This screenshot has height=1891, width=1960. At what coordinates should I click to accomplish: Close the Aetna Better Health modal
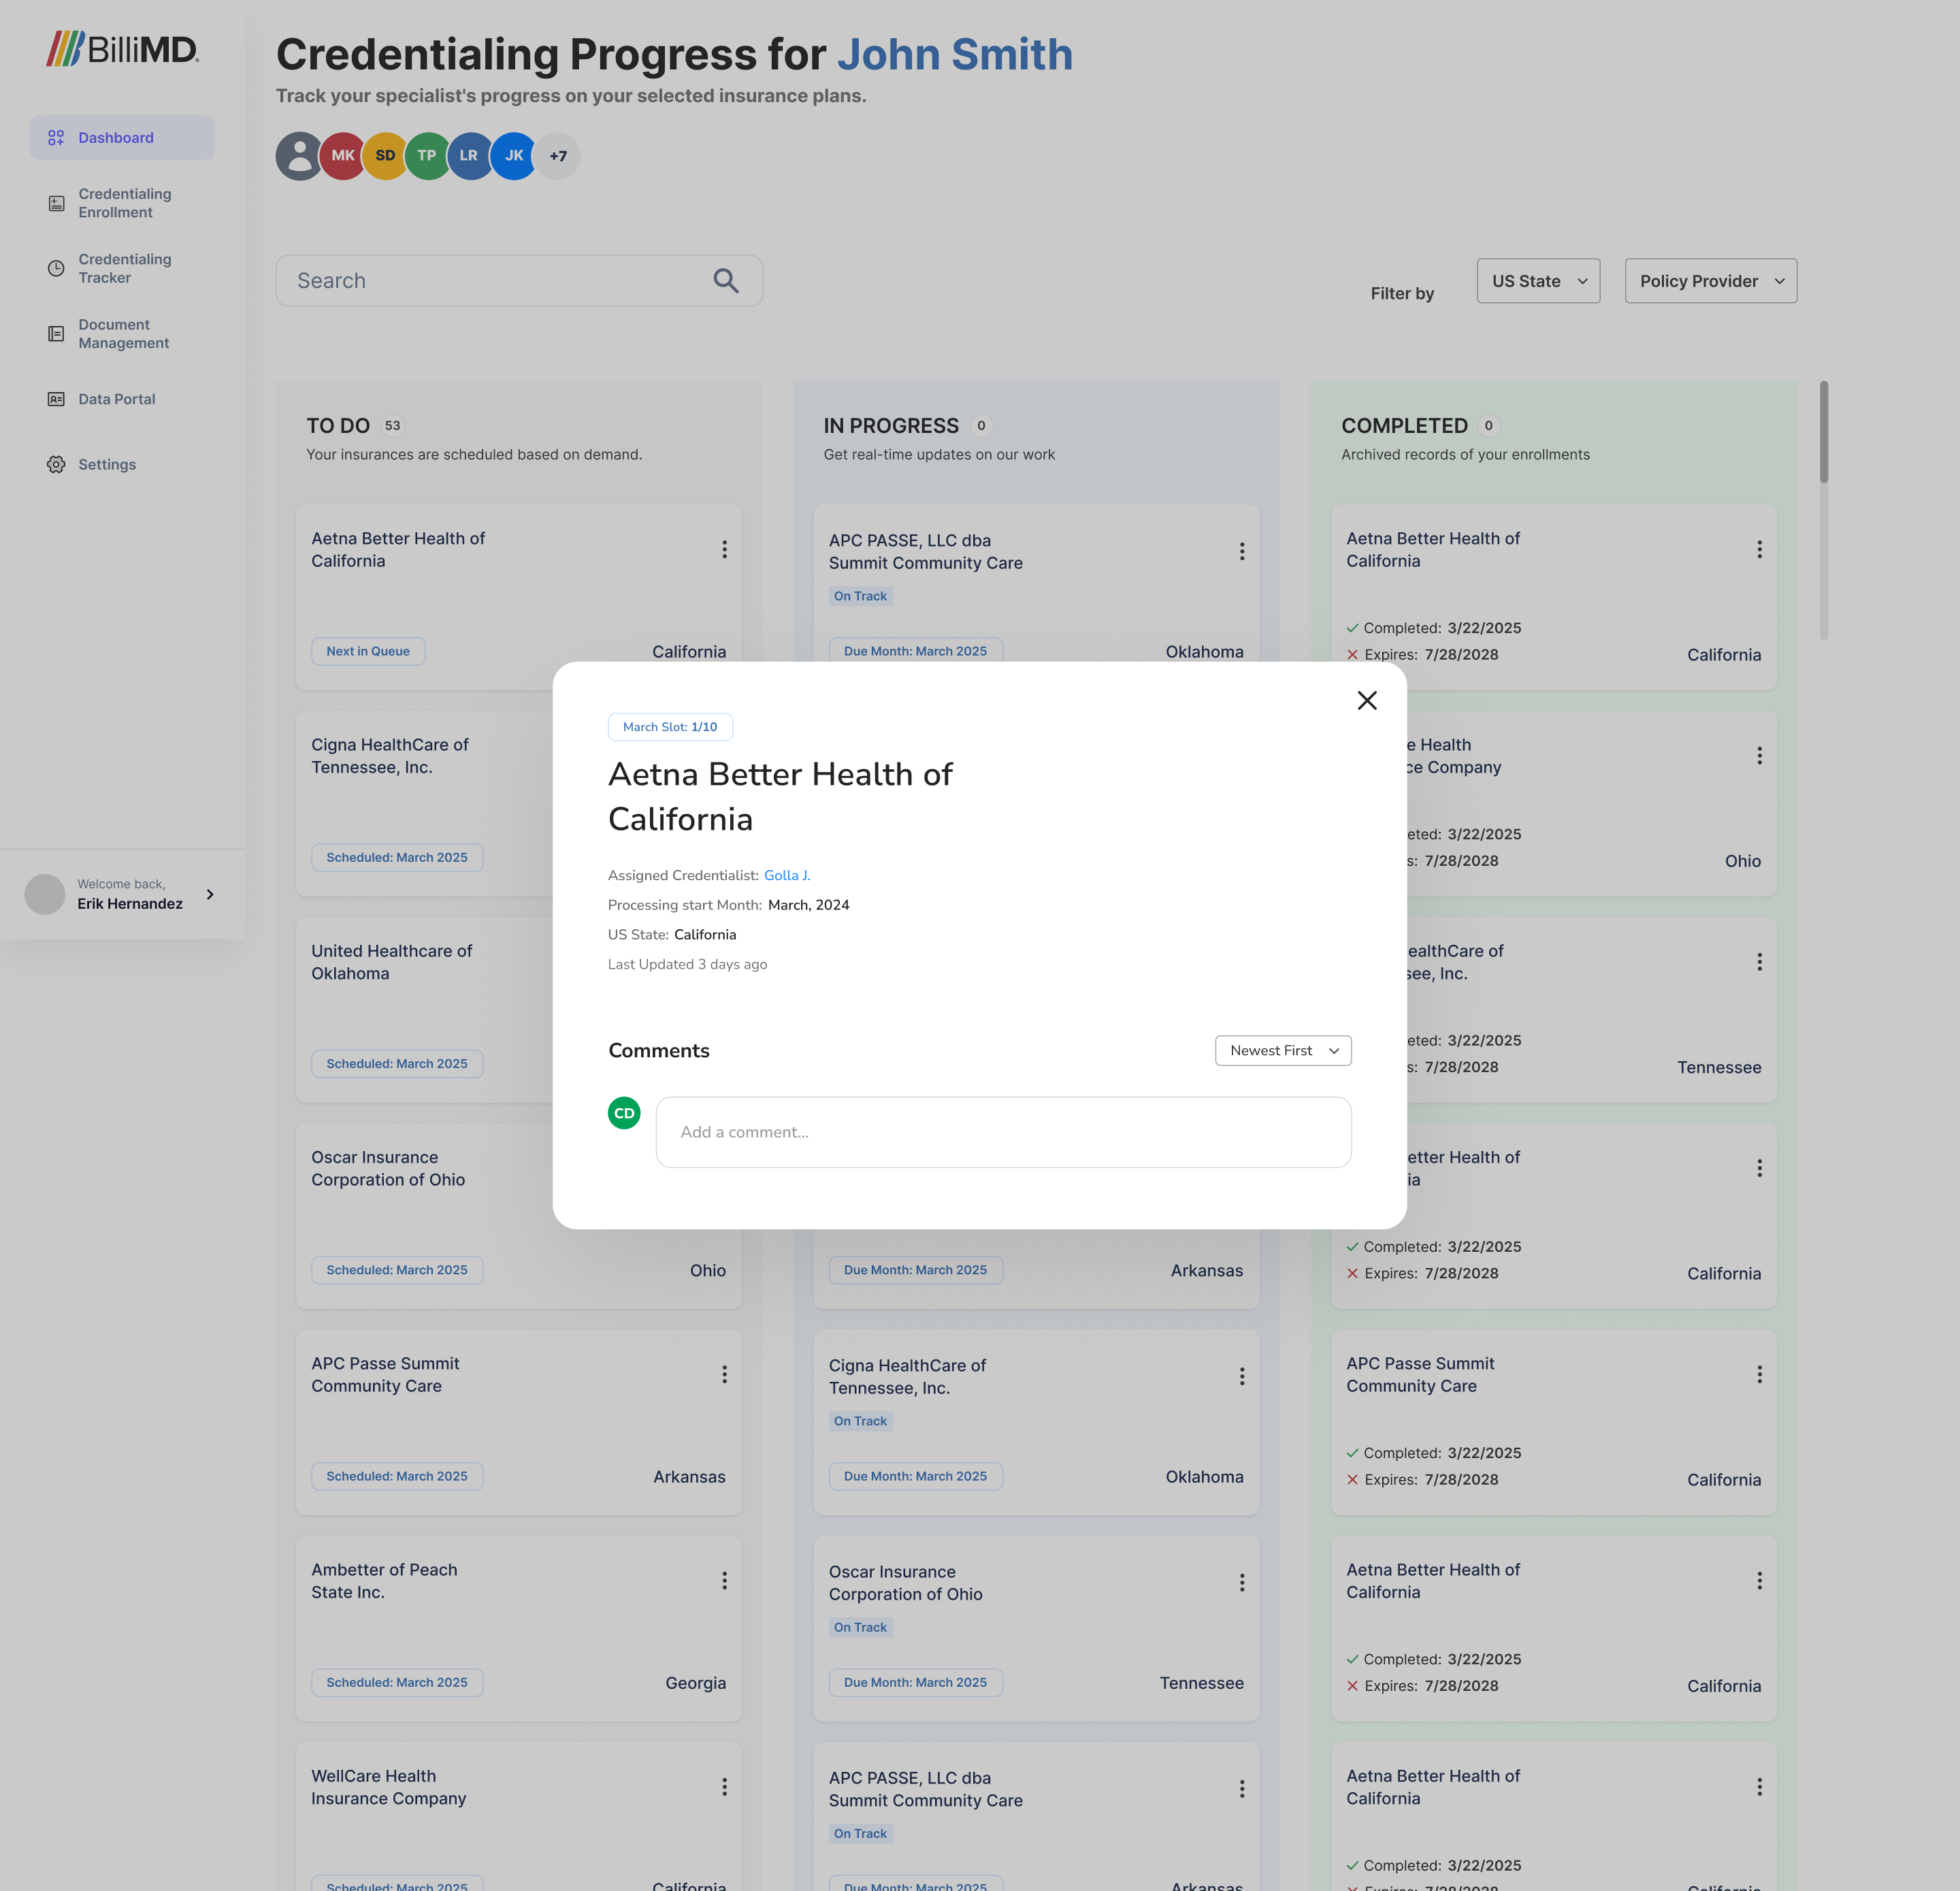tap(1366, 700)
